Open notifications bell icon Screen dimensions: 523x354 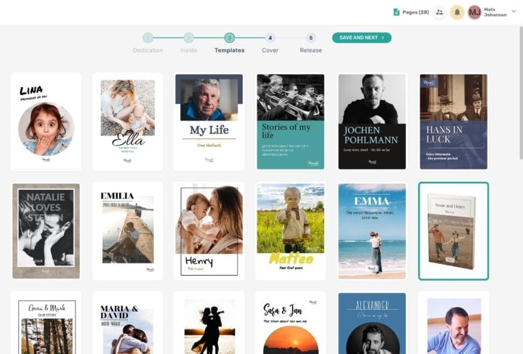[458, 12]
